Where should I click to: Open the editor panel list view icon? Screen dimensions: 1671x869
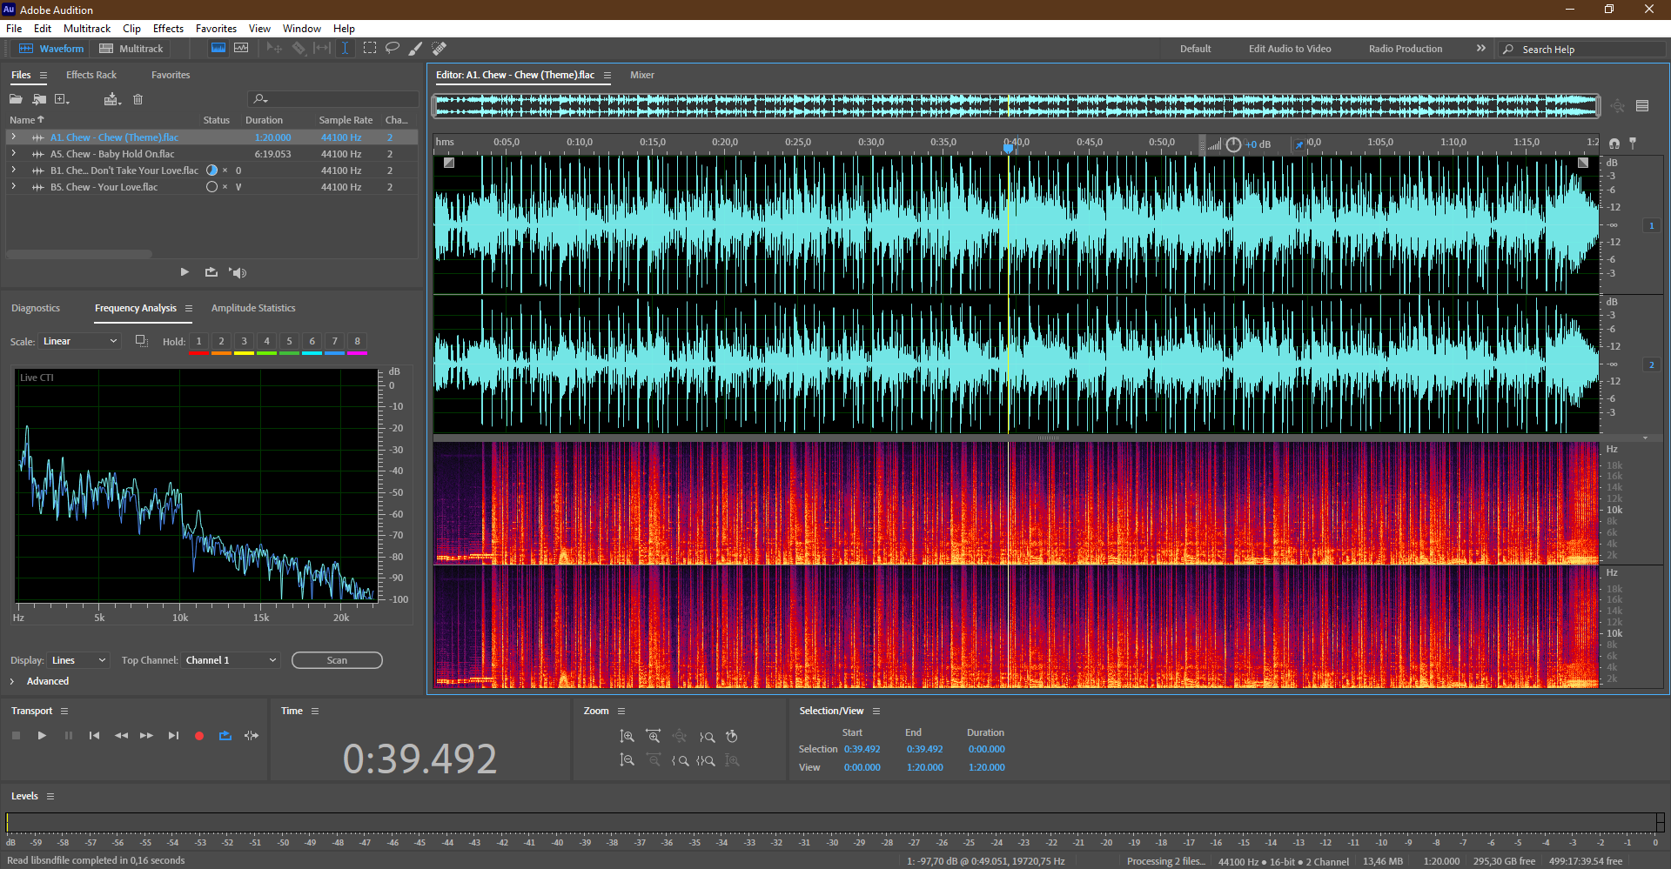[x=1642, y=106]
